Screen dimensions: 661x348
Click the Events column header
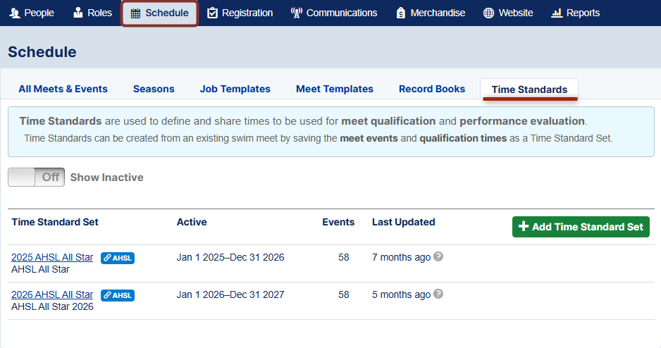[338, 222]
